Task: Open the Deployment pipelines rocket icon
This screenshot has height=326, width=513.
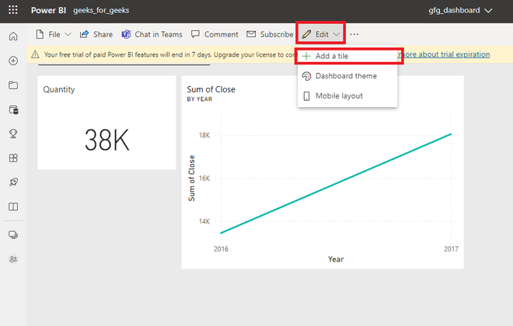Action: 13,182
